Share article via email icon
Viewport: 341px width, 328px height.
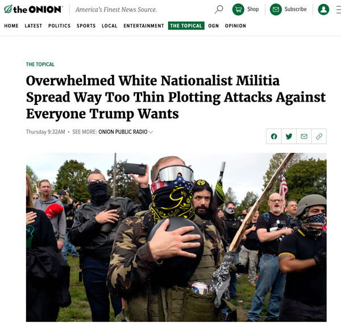304,136
